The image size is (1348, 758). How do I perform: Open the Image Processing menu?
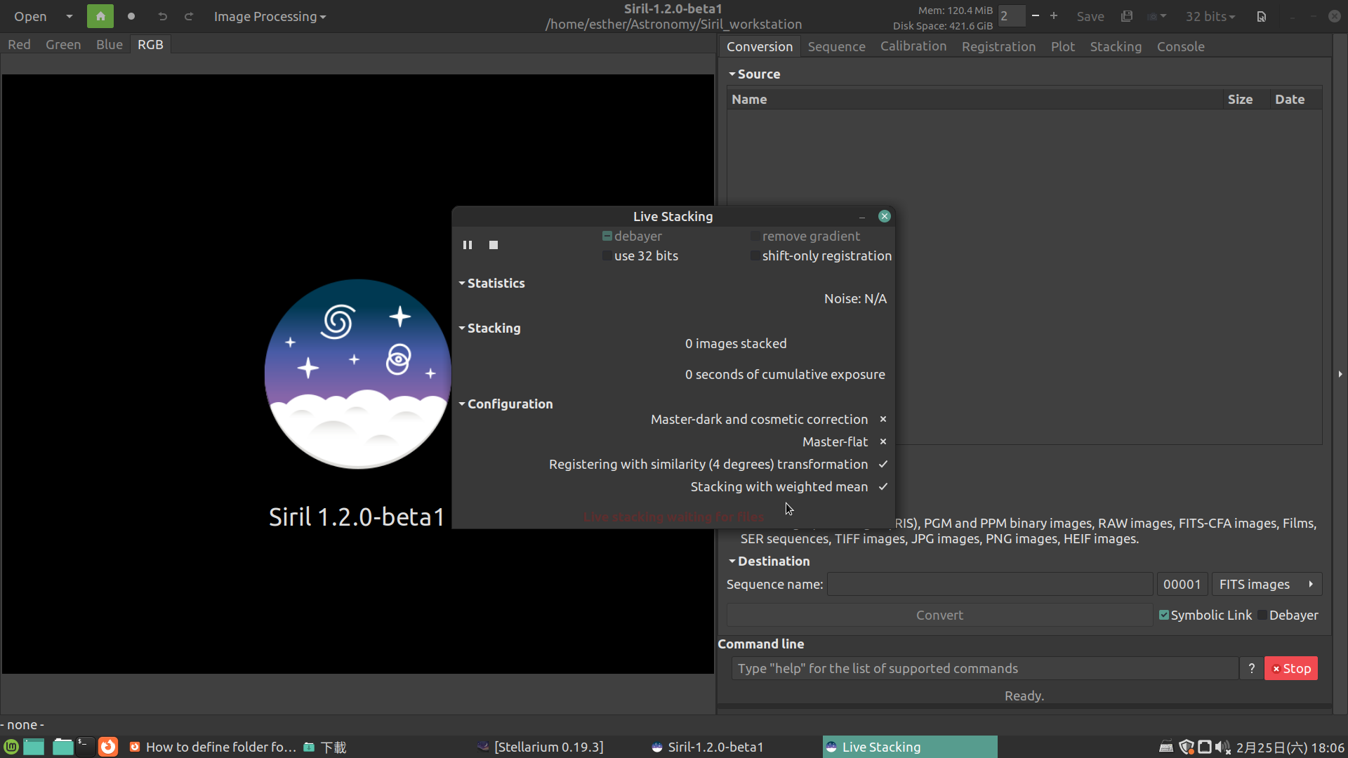[269, 16]
